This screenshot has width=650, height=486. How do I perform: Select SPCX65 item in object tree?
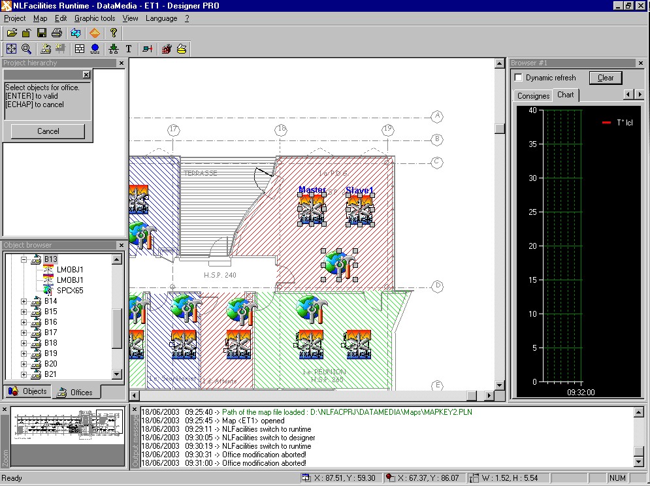point(70,290)
